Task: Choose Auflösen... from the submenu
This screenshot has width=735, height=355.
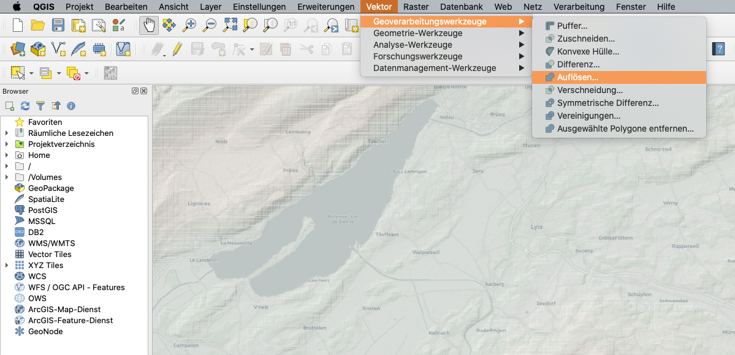Action: coord(577,77)
